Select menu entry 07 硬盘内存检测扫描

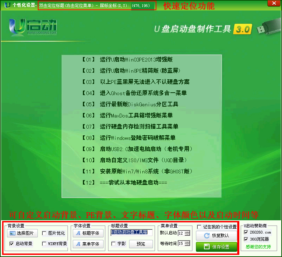(130, 127)
